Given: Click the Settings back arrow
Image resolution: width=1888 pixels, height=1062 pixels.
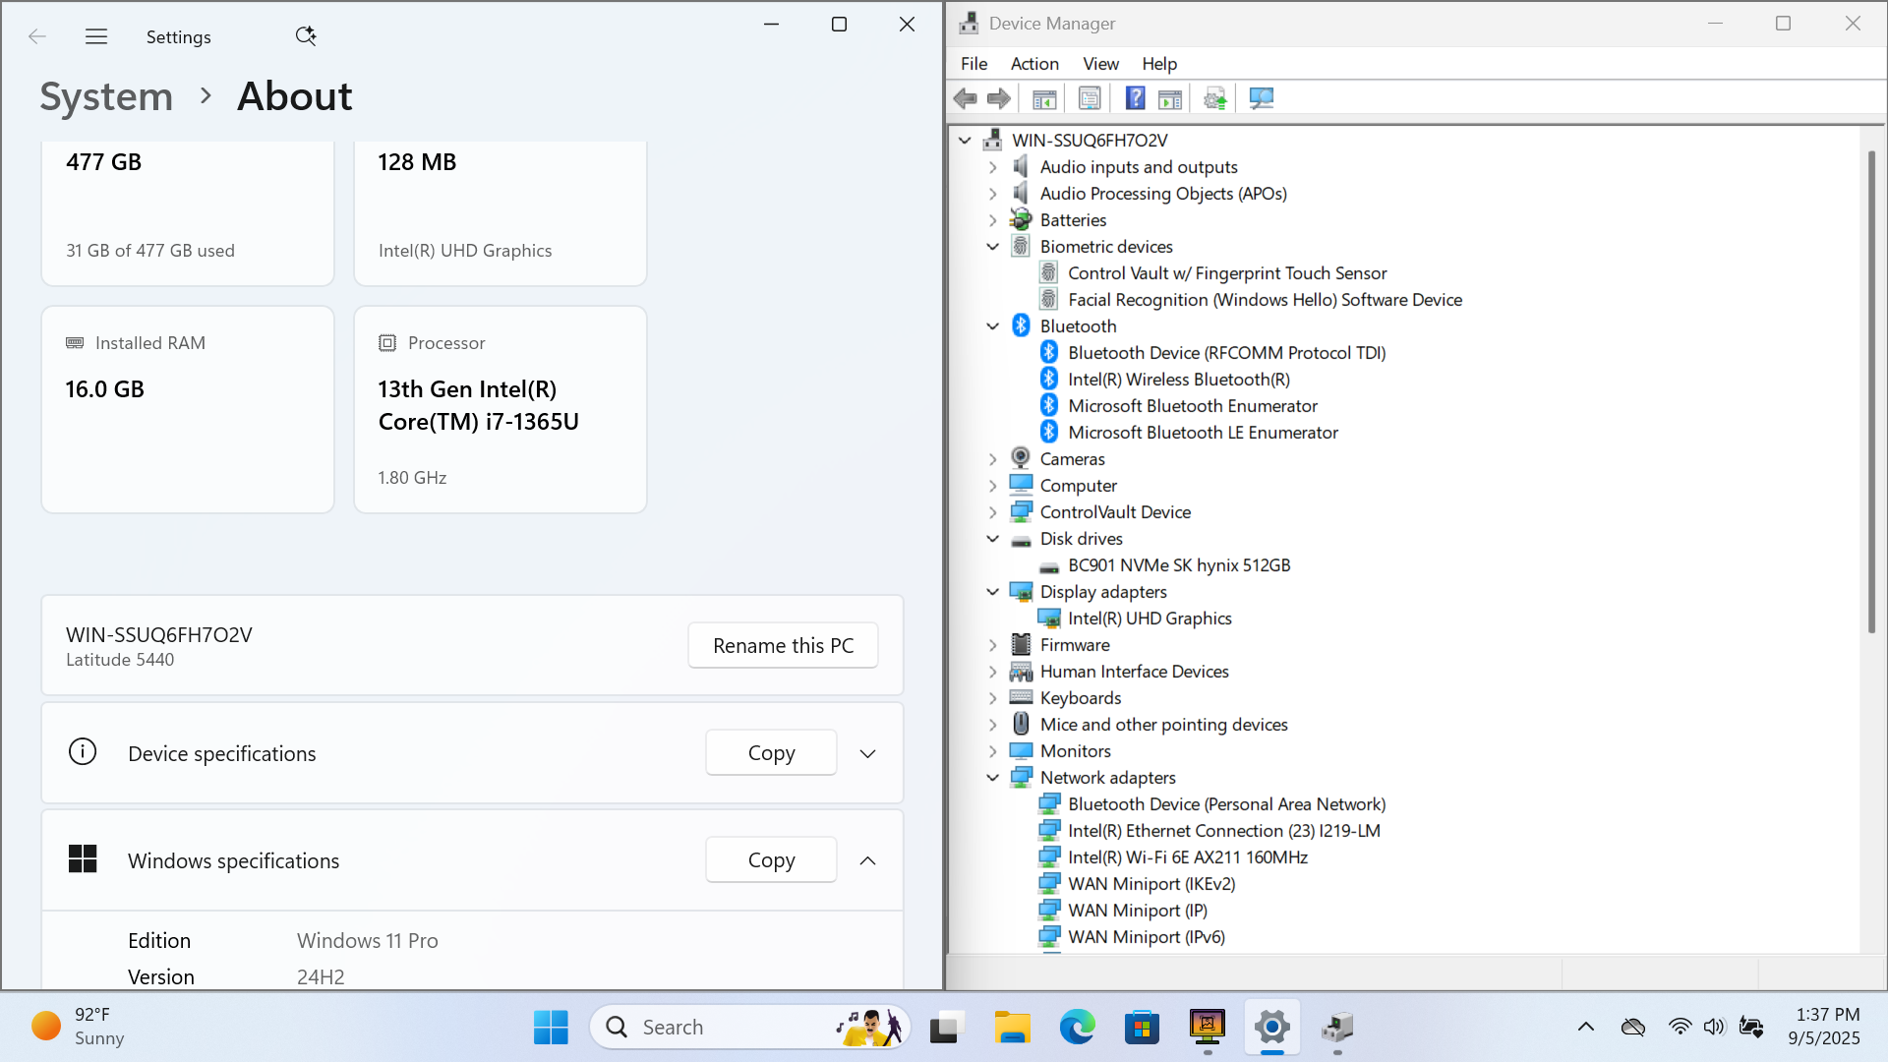Looking at the screenshot, I should [x=37, y=36].
